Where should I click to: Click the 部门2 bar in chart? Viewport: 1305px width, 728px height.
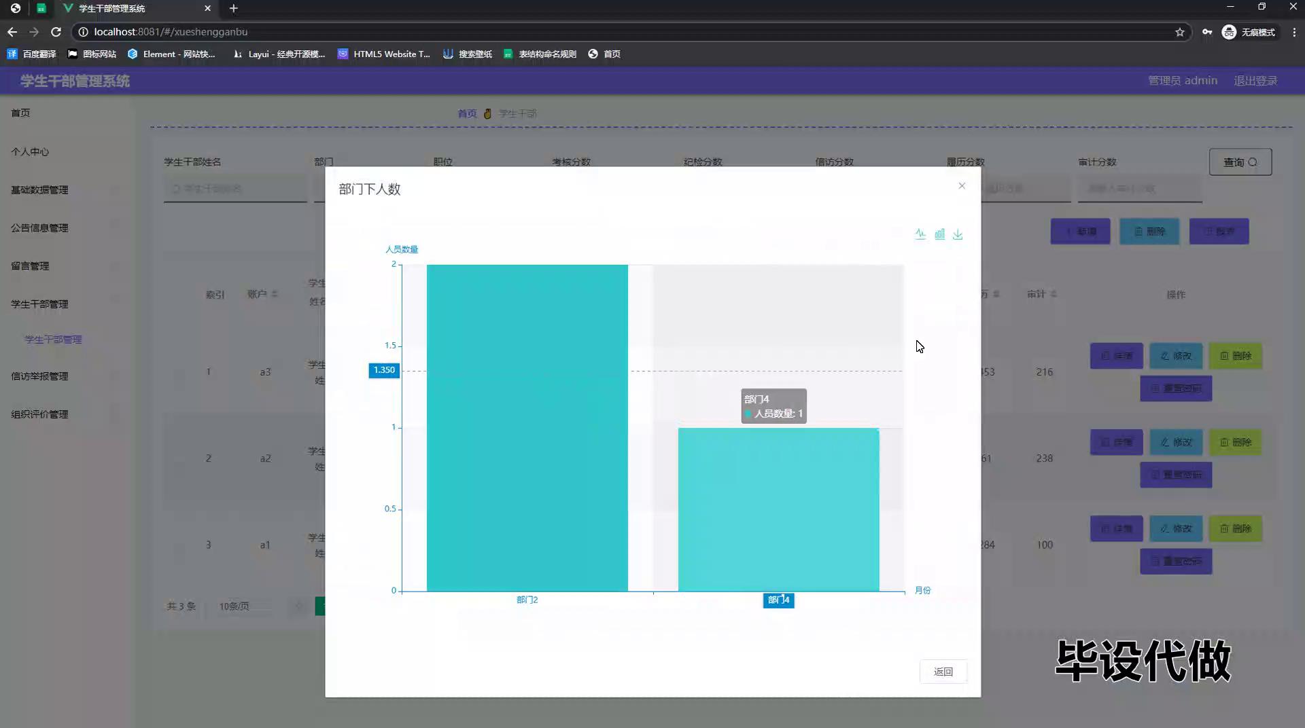(x=527, y=428)
